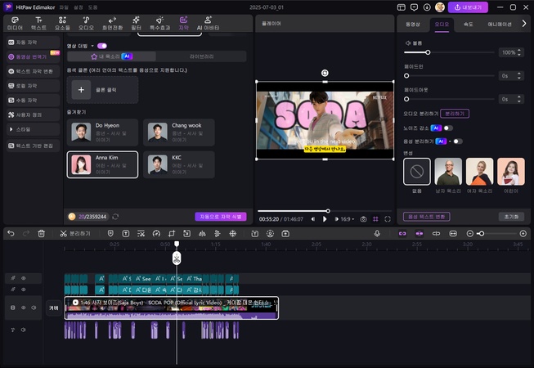Viewport: 534px width, 368px height.
Task: Click the volume slider handle
Action: coord(428,52)
